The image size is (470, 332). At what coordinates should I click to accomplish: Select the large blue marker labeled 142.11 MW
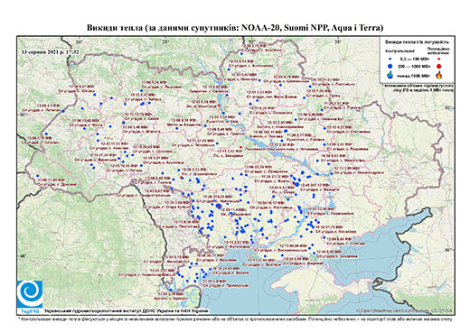286,131
